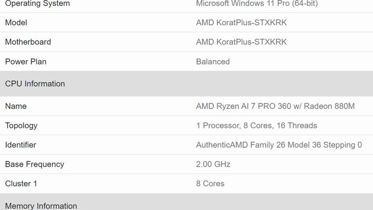Image resolution: width=373 pixels, height=210 pixels.
Task: Select the Topology row label
Action: [x=21, y=126]
